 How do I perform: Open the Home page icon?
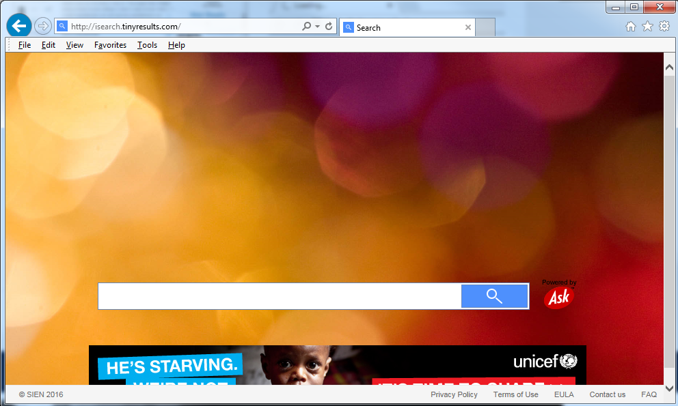click(x=630, y=27)
